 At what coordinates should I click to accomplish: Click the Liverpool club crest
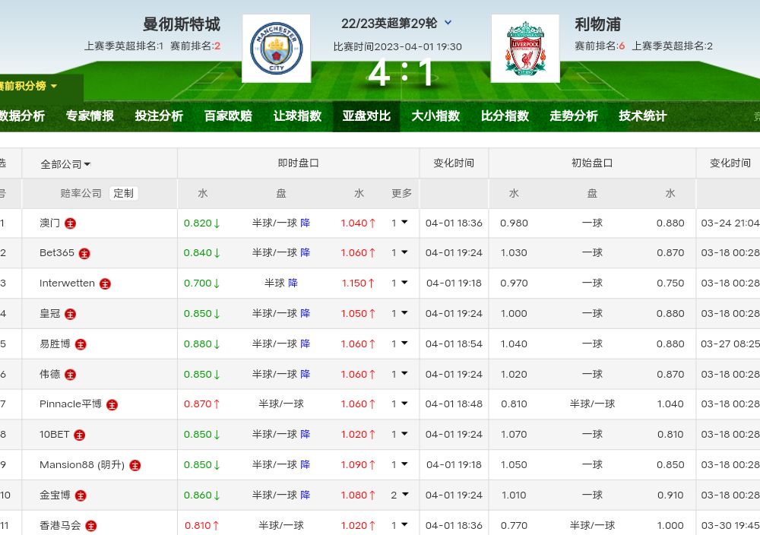pos(525,48)
